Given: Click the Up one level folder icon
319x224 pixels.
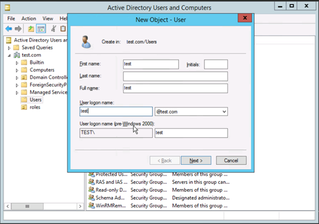Looking at the screenshot, I should pos(31,29).
